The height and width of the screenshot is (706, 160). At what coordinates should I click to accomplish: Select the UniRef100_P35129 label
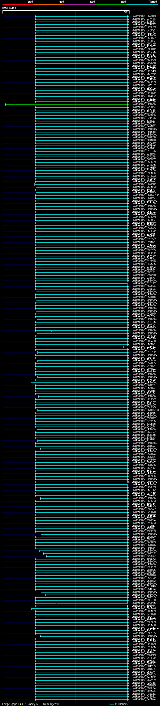[143, 85]
